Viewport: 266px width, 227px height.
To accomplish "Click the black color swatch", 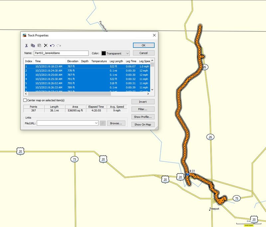I will (x=104, y=53).
